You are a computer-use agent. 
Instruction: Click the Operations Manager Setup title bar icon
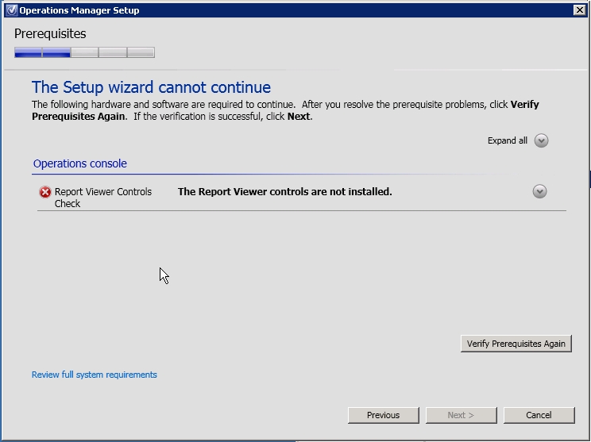(x=10, y=10)
